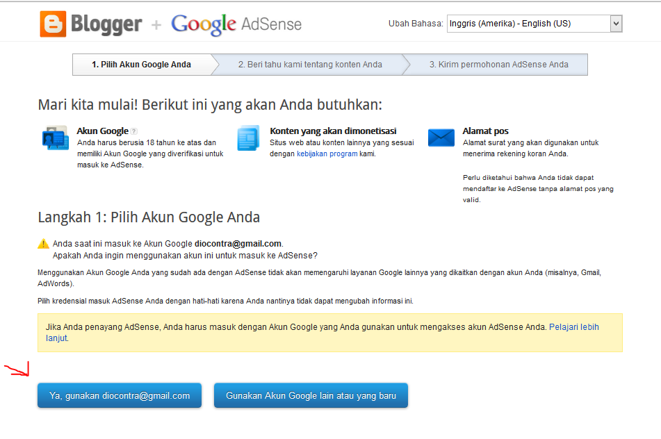
Task: Open the kebijakan program link
Action: tap(327, 154)
